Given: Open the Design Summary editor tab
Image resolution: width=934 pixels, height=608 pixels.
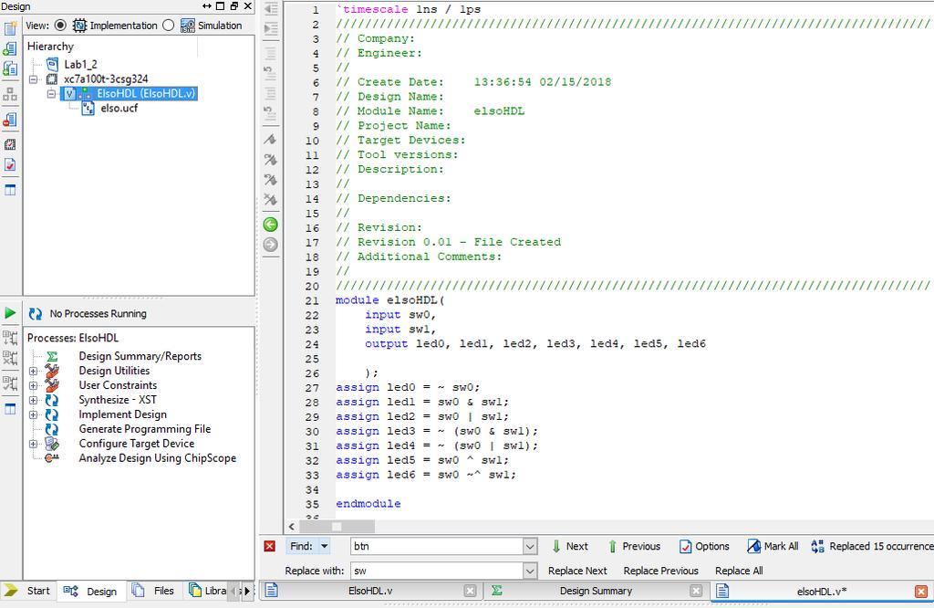Looking at the screenshot, I should pyautogui.click(x=596, y=591).
